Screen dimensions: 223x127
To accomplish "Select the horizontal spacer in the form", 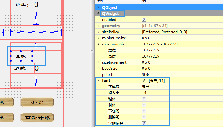I will coord(36,32).
